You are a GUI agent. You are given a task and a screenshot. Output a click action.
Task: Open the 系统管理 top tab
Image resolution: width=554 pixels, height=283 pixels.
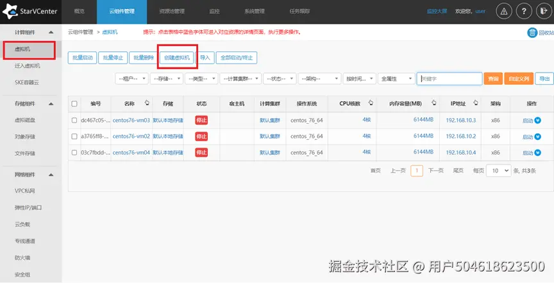255,12
